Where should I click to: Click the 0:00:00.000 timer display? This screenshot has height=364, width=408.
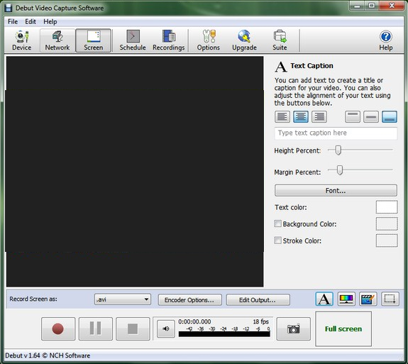click(194, 321)
